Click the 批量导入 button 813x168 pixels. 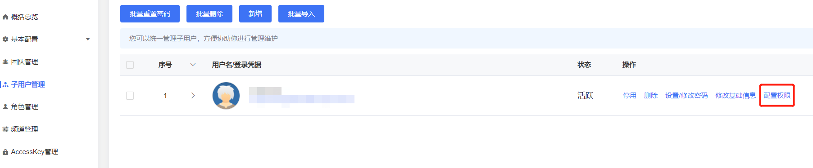301,14
